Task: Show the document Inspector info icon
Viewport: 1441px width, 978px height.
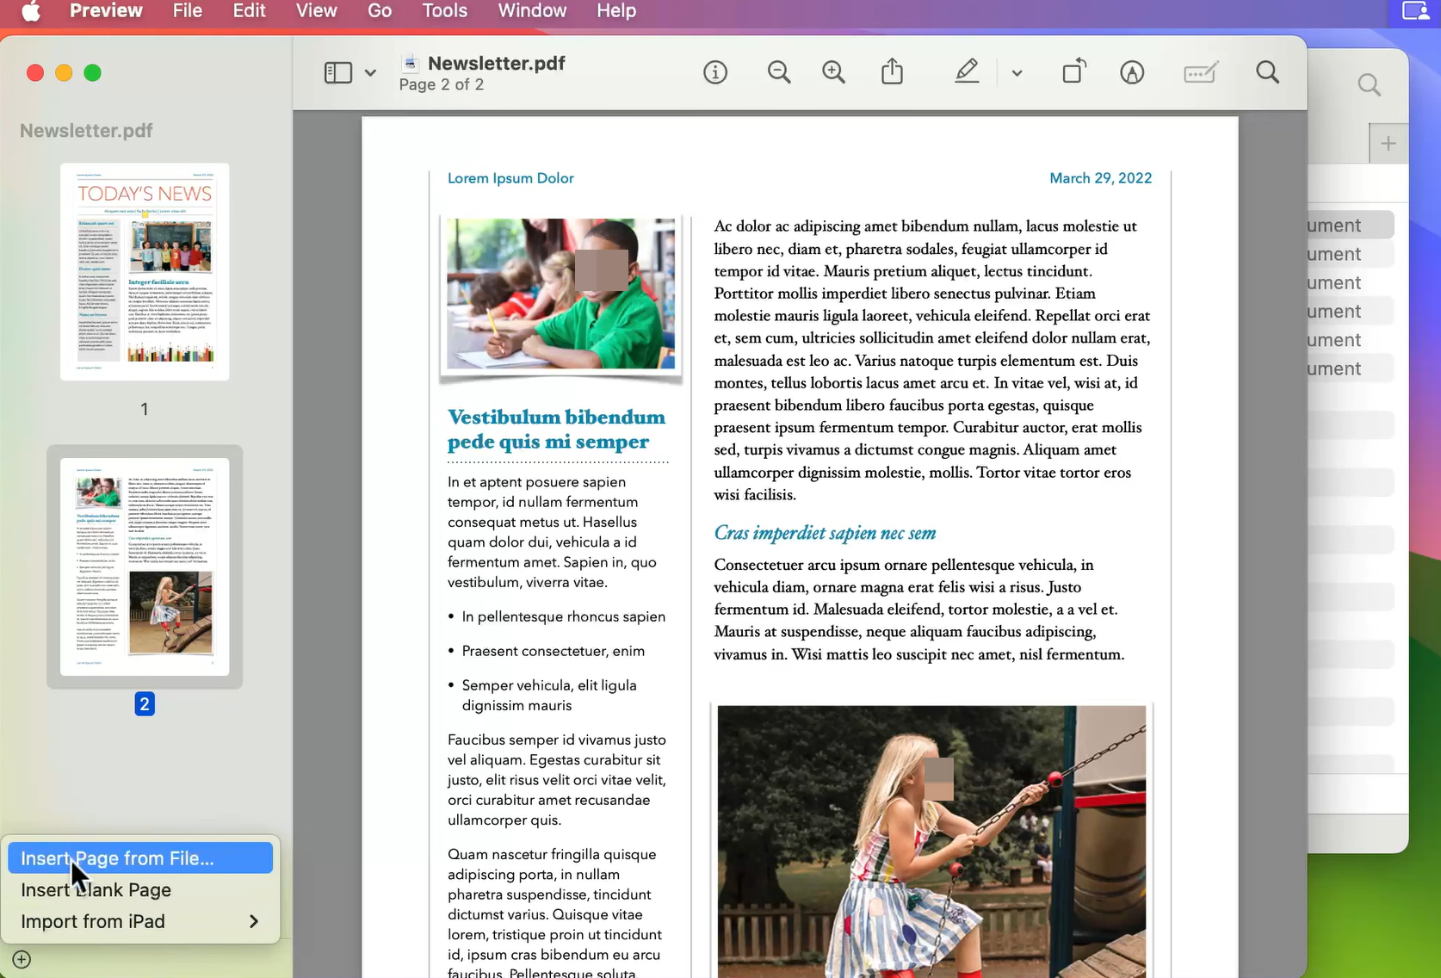Action: coord(715,72)
